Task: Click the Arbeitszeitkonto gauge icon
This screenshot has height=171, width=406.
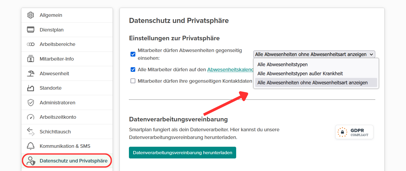Action: 31,117
